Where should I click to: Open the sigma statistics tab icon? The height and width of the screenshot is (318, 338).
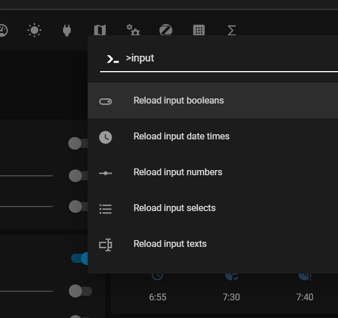click(232, 30)
